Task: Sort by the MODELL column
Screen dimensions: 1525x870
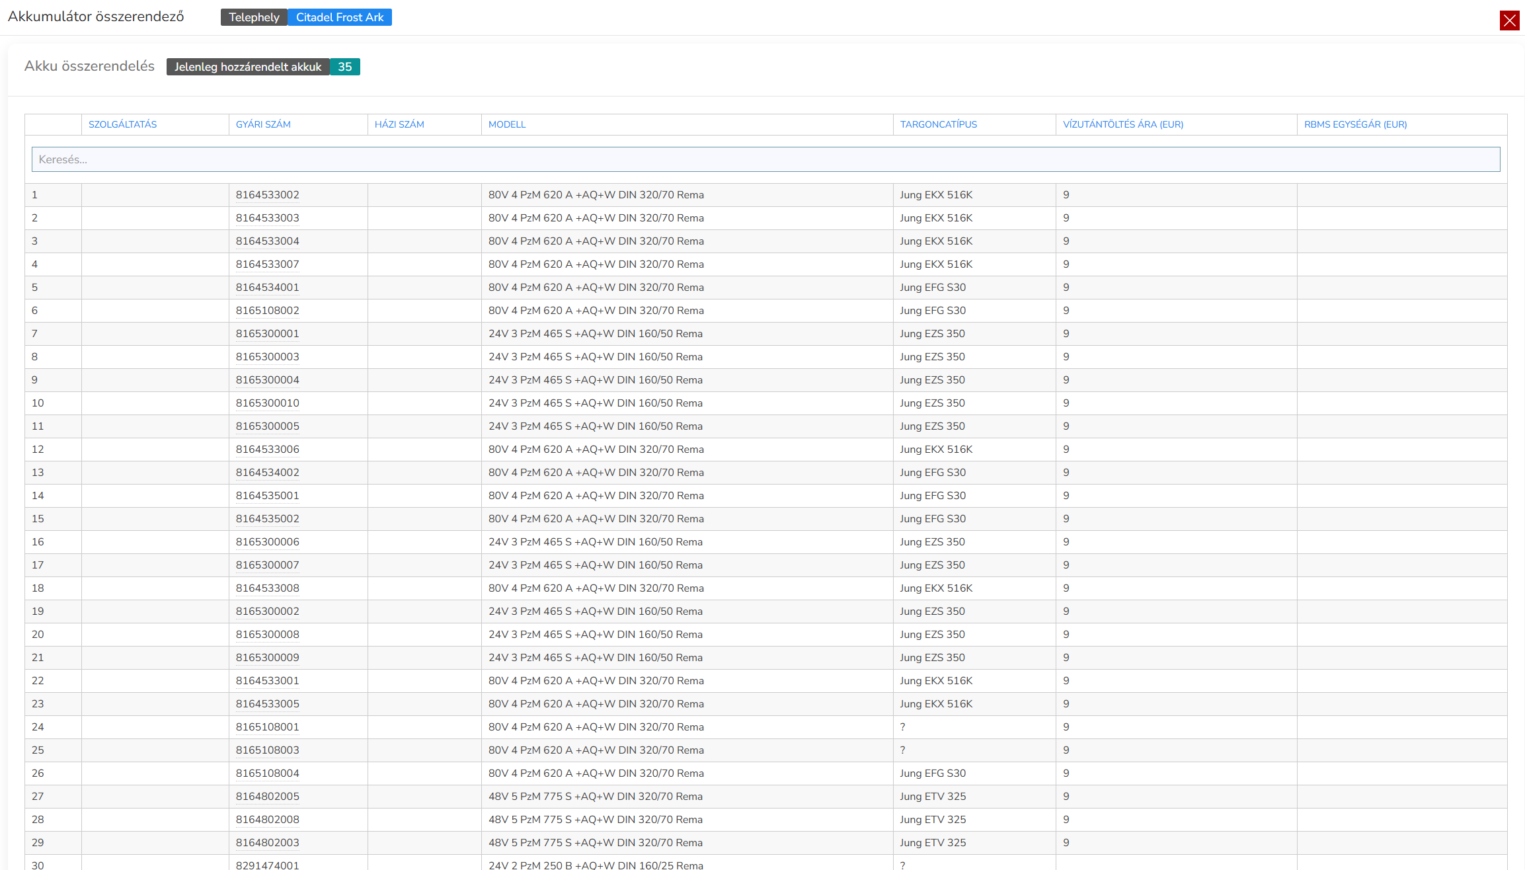Action: click(506, 124)
